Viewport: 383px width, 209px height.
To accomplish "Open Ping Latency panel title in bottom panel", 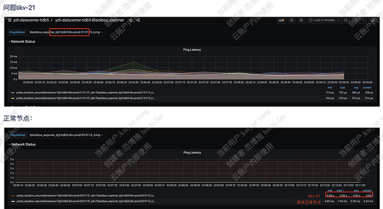I will [192, 152].
